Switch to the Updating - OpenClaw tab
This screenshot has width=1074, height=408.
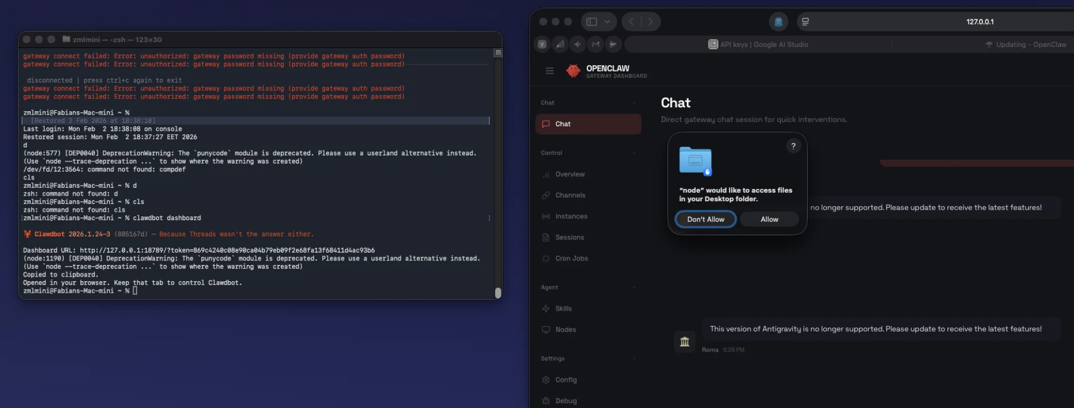tap(1026, 44)
